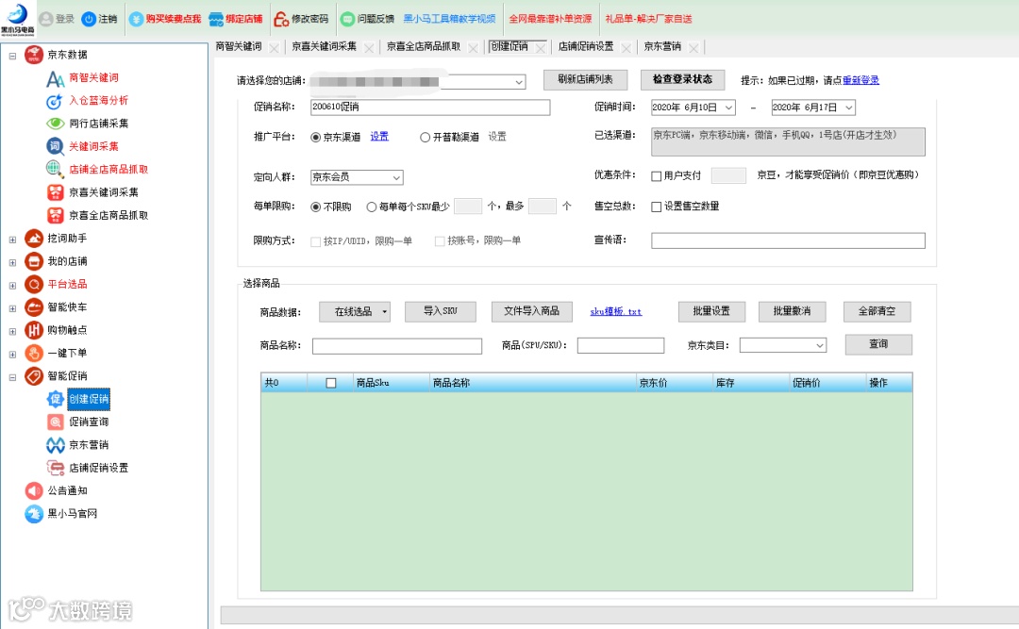Click the 修改密码 lock icon
This screenshot has height=629, width=1019.
[x=281, y=19]
